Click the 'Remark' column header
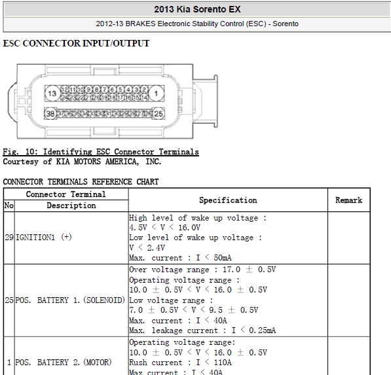The width and height of the screenshot is (391, 375). pos(348,200)
